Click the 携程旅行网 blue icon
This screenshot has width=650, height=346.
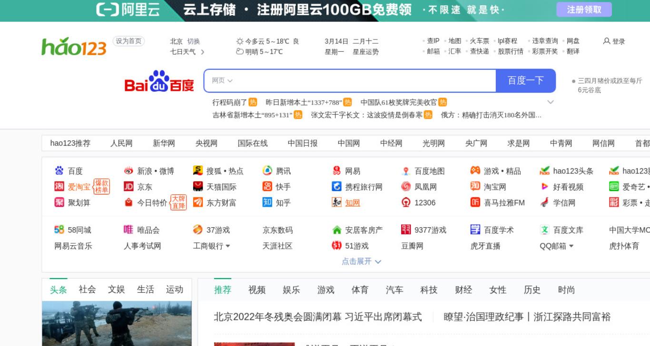(336, 186)
